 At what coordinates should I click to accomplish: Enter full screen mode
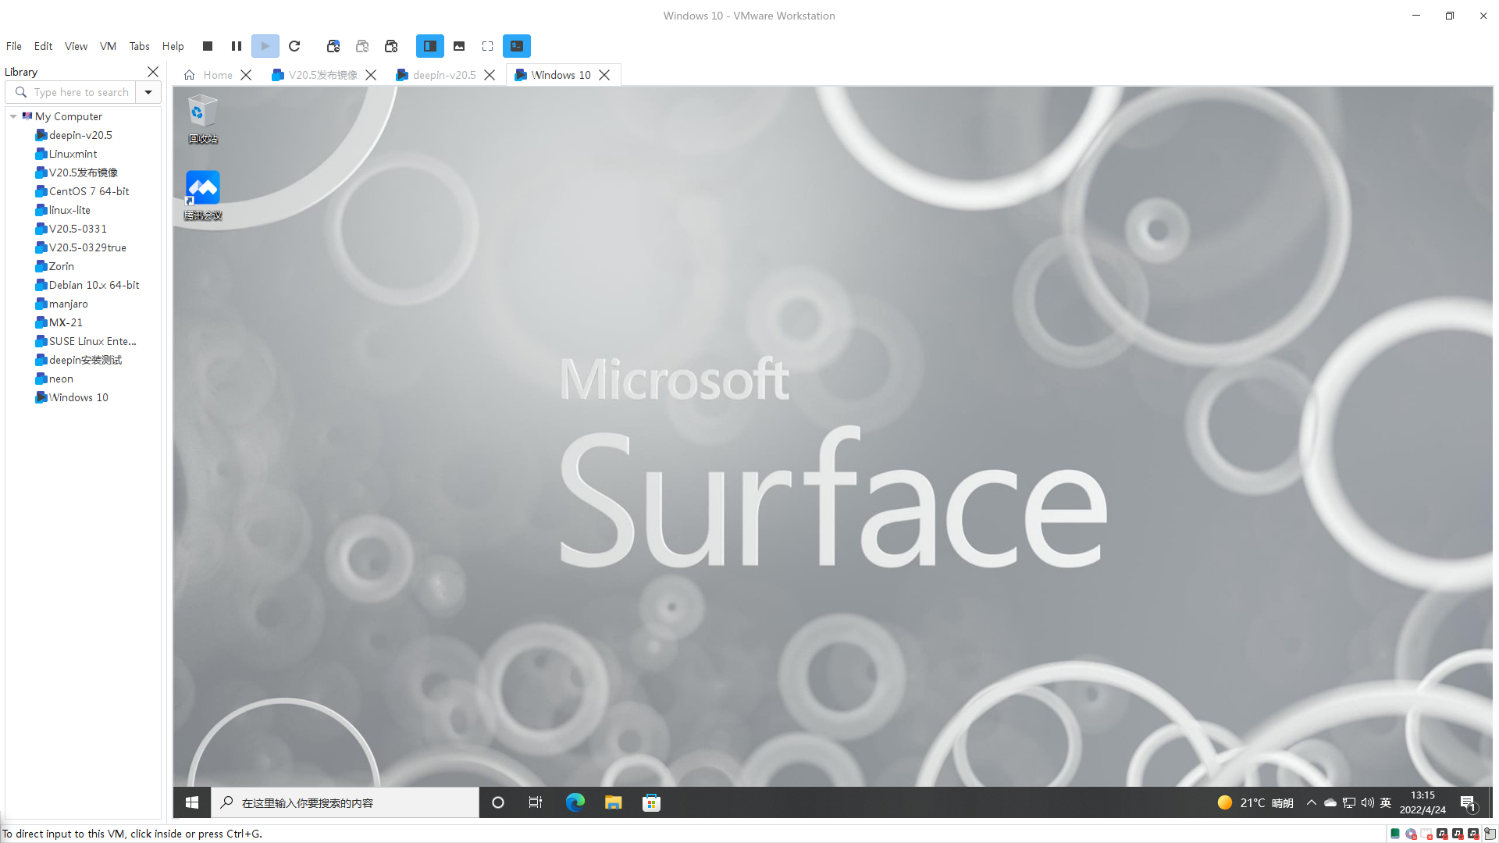(488, 46)
